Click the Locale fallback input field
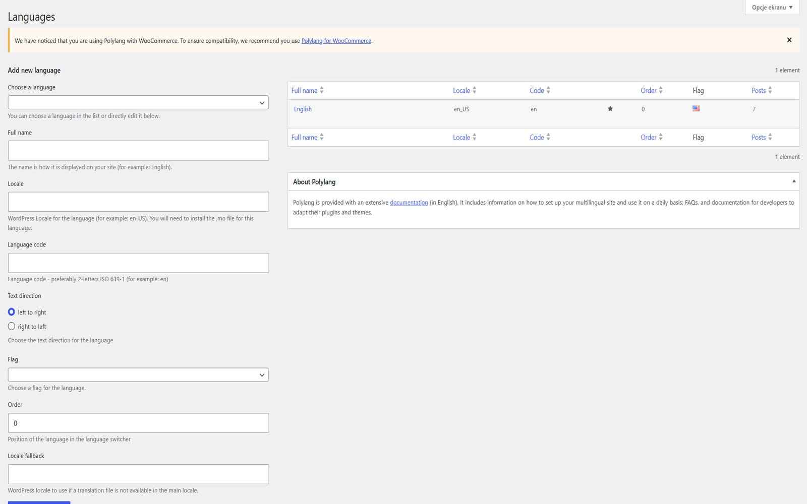 (138, 474)
